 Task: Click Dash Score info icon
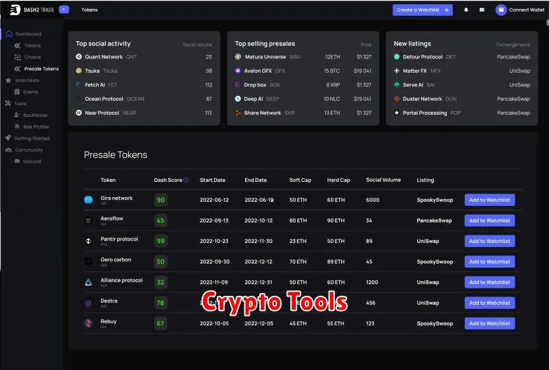coord(186,180)
